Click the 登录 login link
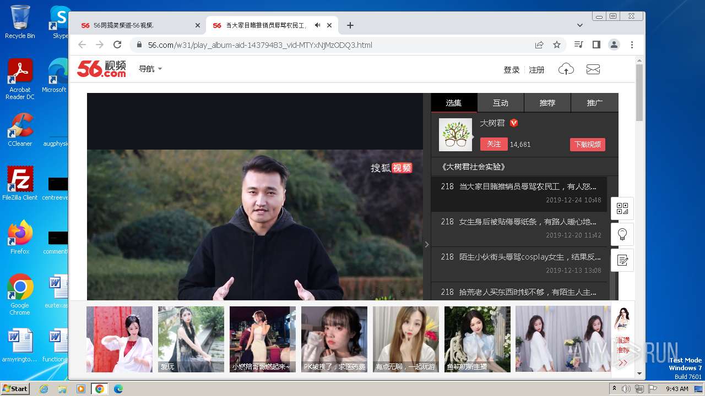This screenshot has width=705, height=396. [512, 70]
